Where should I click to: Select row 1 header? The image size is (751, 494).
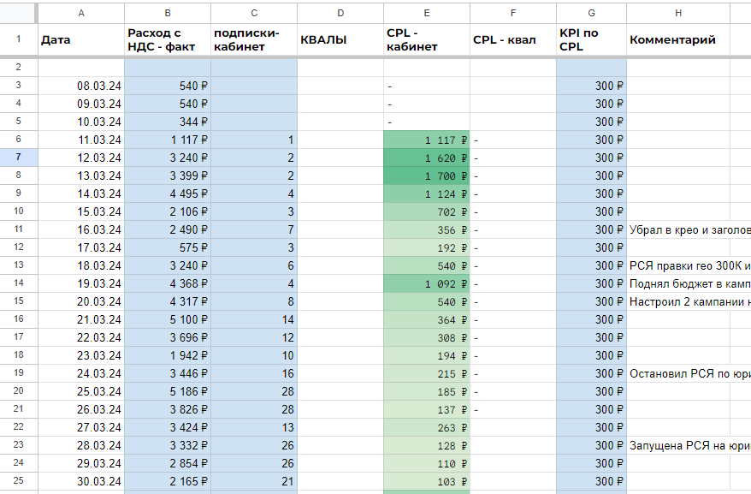pyautogui.click(x=19, y=39)
